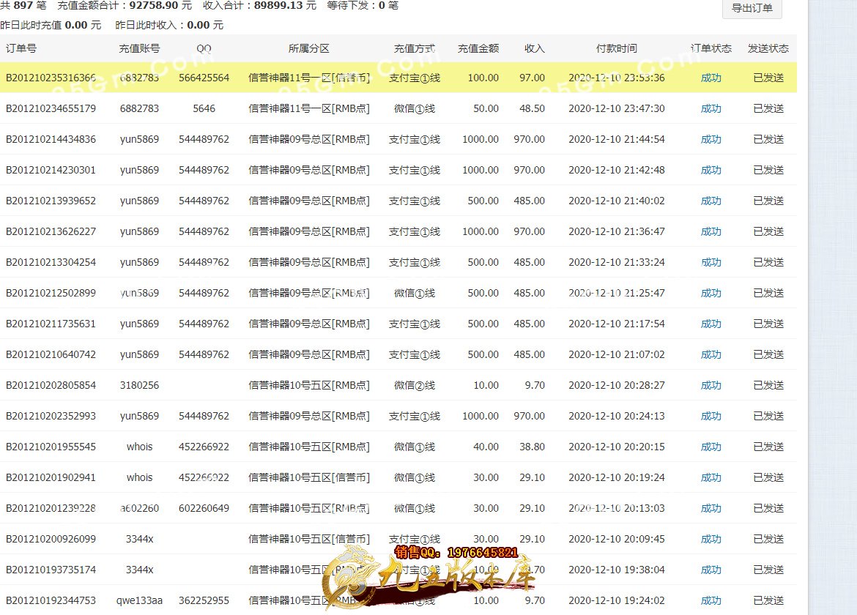Select order number B201210213939652
Viewport: 857px width, 615px height.
click(51, 201)
